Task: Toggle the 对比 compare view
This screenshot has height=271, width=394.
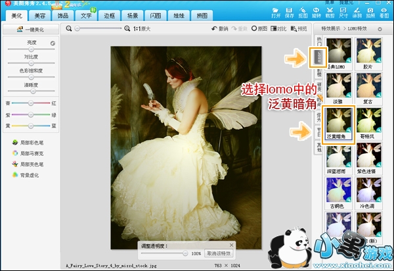Action: (x=278, y=29)
